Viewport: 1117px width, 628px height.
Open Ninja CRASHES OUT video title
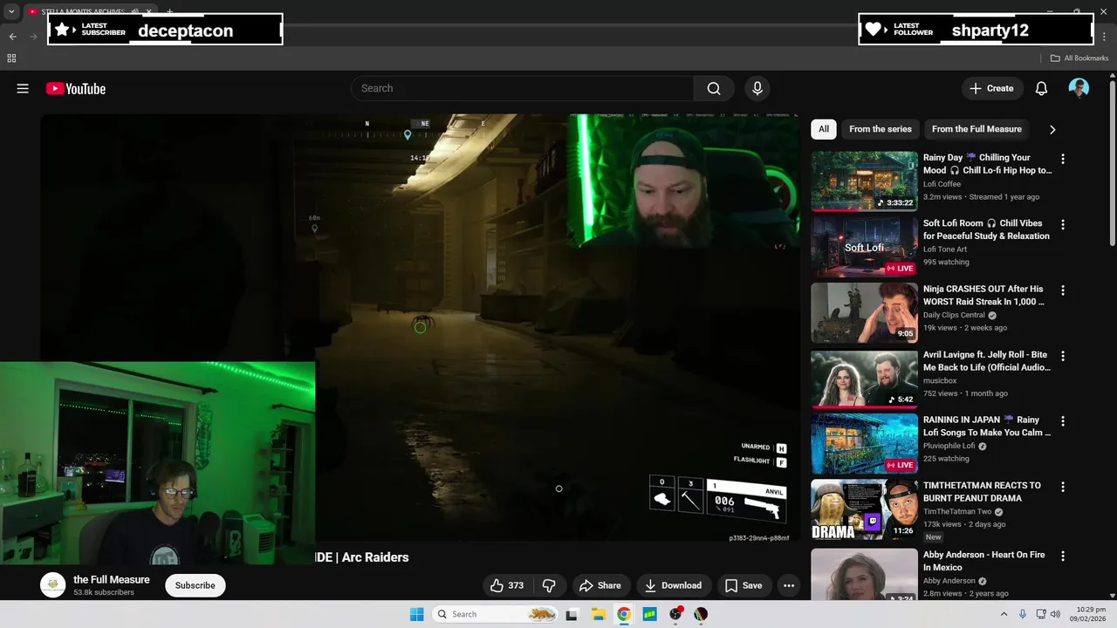[984, 295]
